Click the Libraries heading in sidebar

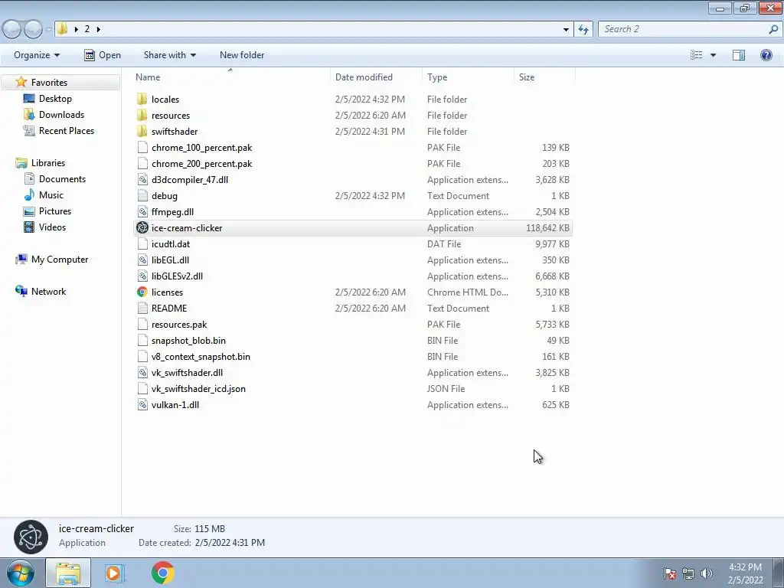pos(48,163)
